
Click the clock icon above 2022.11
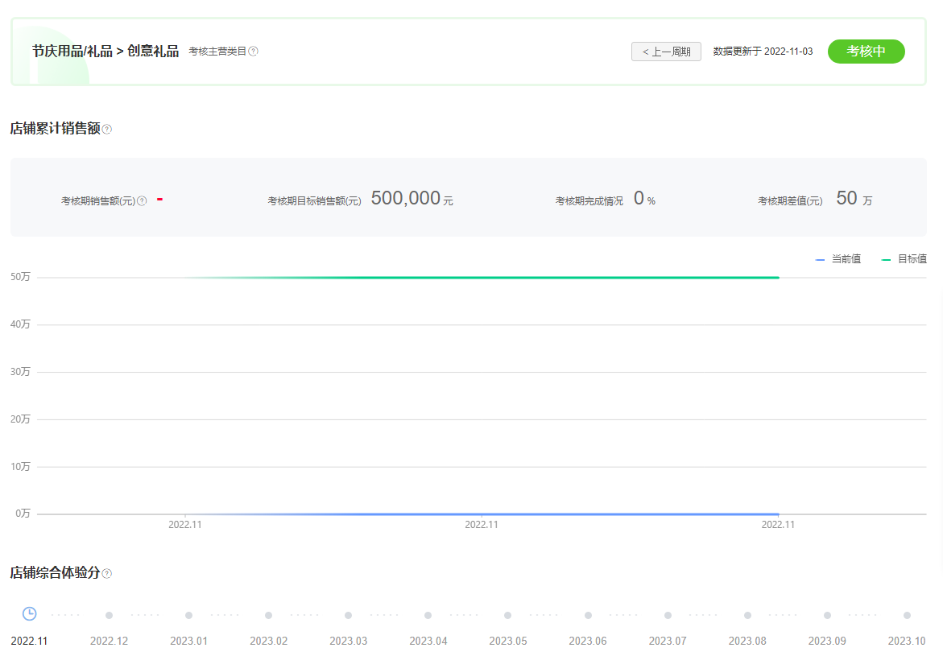pyautogui.click(x=30, y=614)
